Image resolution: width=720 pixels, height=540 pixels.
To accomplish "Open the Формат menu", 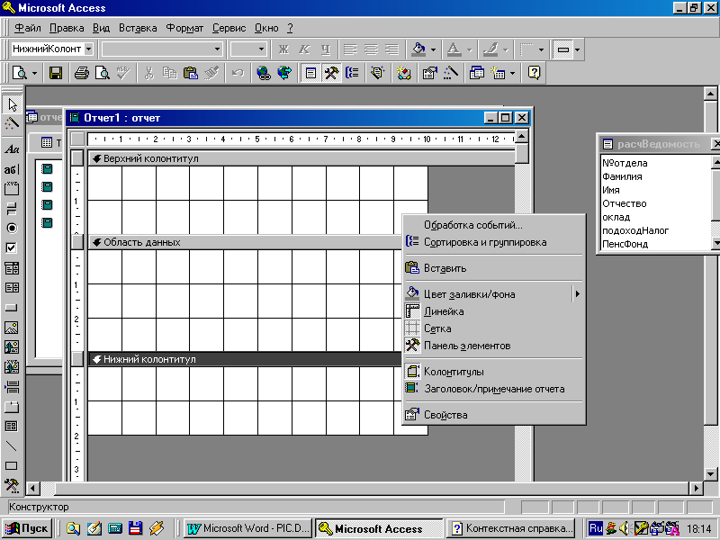I will point(184,28).
